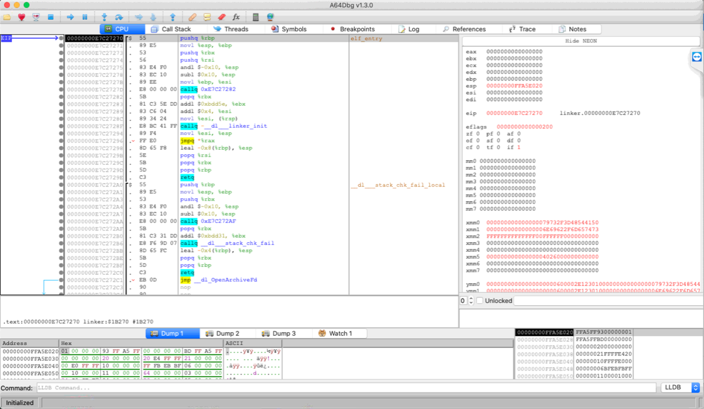The image size is (704, 409).
Task: Open the Watch 1 tab
Action: pos(335,333)
